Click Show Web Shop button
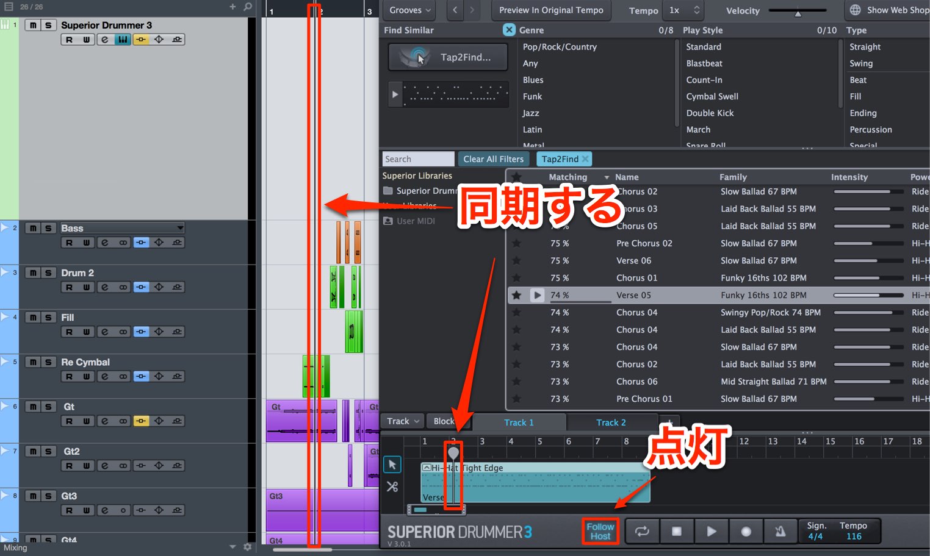Image resolution: width=930 pixels, height=556 pixels. pos(889,10)
